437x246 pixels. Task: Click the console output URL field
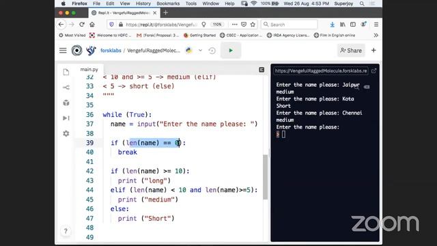click(320, 71)
